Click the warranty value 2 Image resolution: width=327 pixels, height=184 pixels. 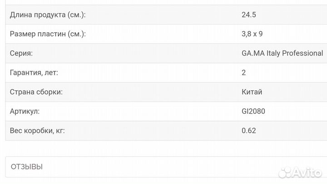(x=244, y=72)
